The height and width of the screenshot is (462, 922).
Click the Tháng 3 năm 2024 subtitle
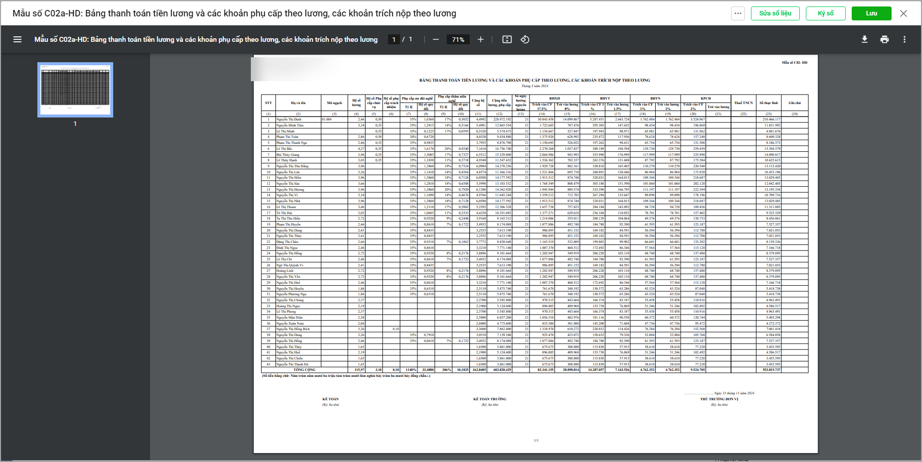click(535, 86)
